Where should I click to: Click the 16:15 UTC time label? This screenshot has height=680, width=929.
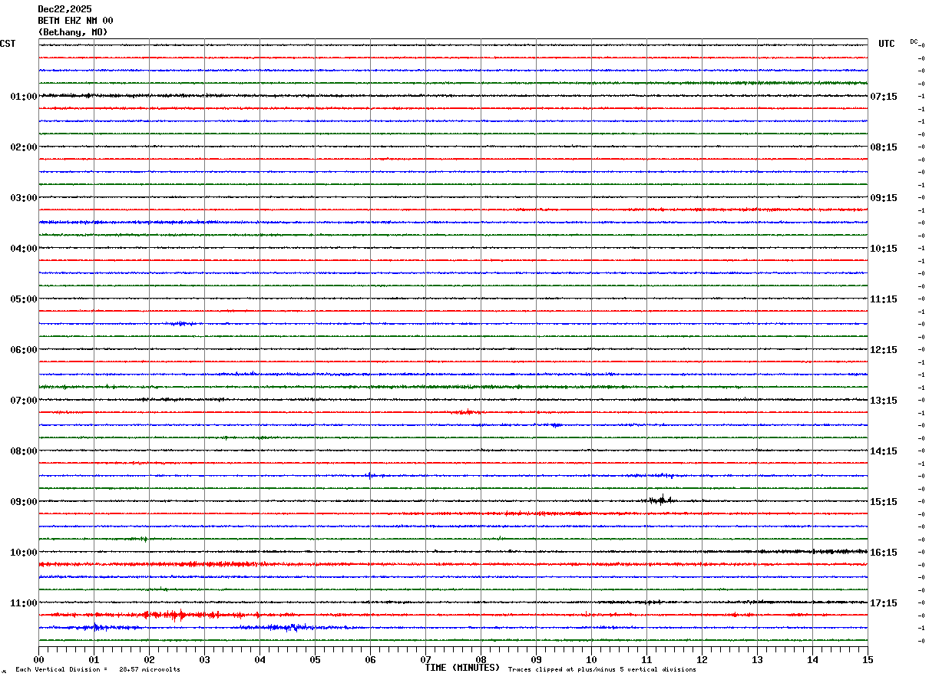[883, 553]
